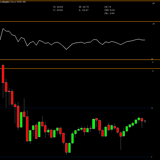Click the OC: 0 readout
The width and height of the screenshot is (160, 160).
(108, 7)
